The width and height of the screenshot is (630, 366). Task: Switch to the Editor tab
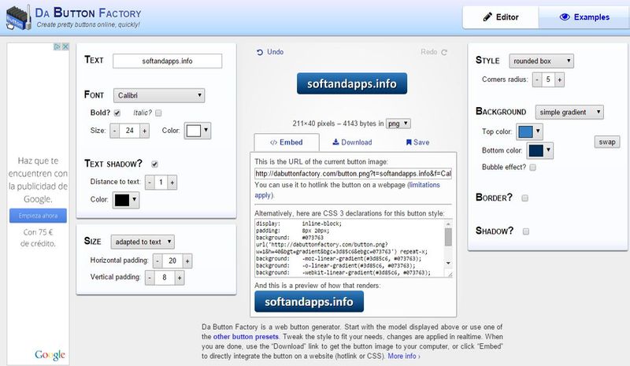point(500,17)
